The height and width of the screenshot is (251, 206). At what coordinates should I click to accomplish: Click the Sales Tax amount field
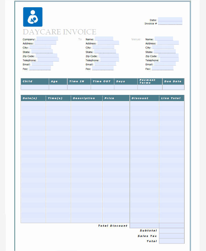(x=172, y=236)
